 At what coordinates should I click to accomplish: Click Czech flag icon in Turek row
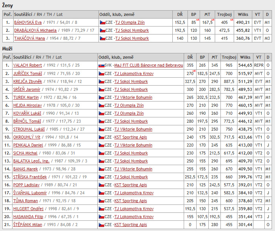[x=102, y=98]
